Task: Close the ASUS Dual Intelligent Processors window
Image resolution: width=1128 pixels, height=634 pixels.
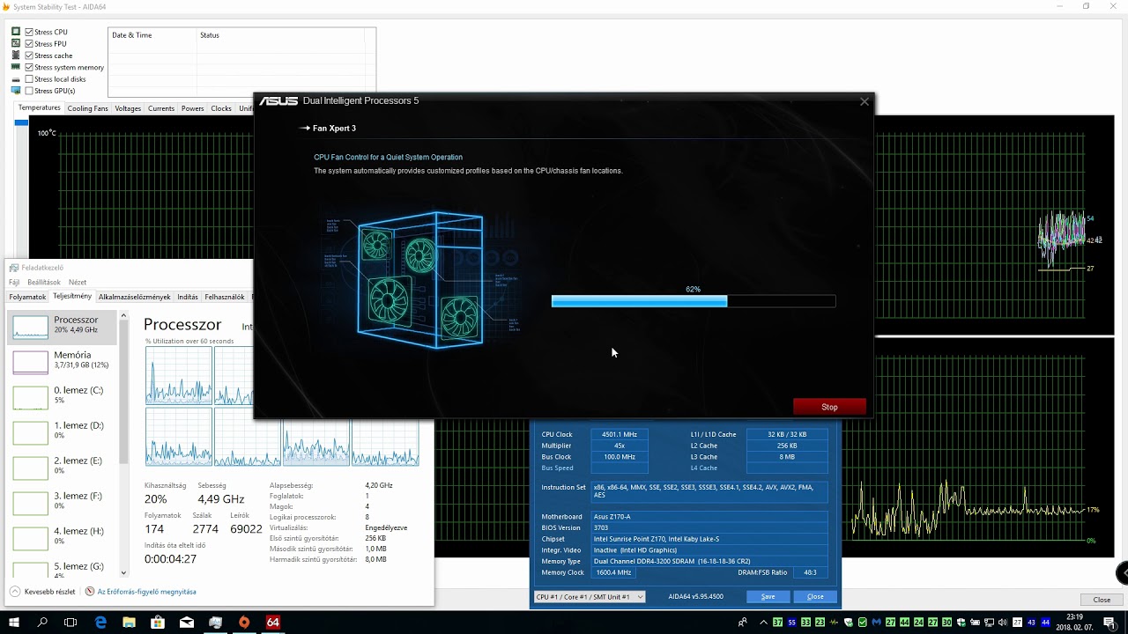Action: click(x=865, y=101)
